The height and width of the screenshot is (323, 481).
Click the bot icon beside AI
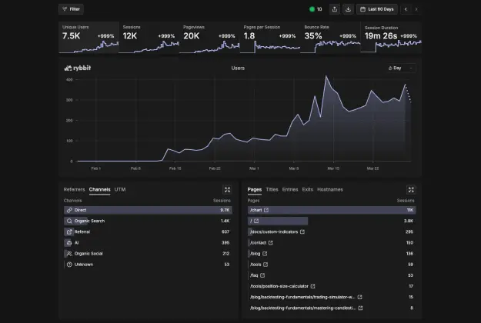69,243
